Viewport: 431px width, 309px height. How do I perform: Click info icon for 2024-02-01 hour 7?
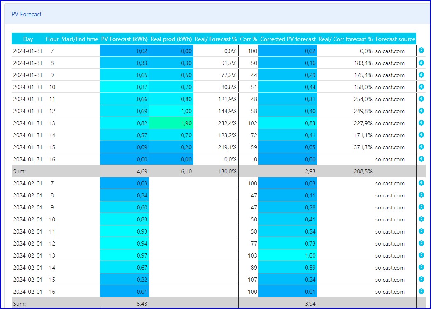tap(421, 183)
